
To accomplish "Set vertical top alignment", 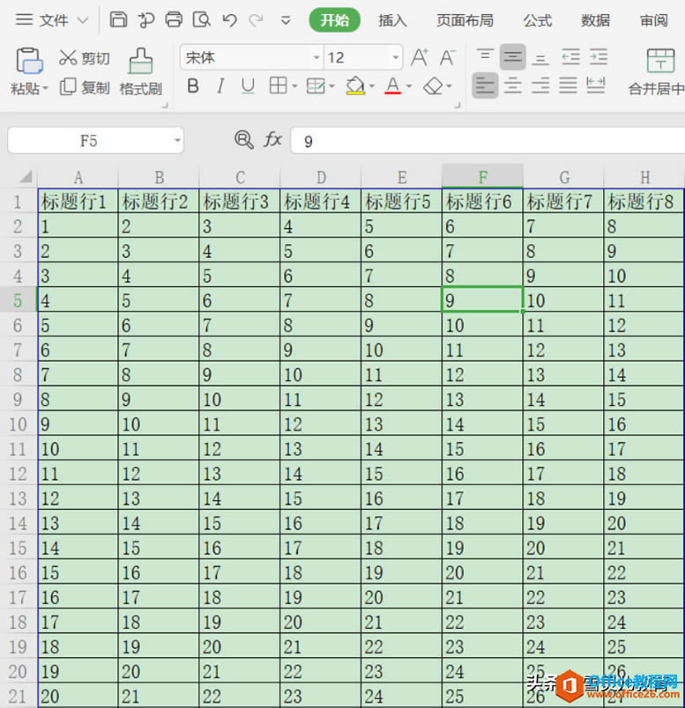I will [x=485, y=56].
